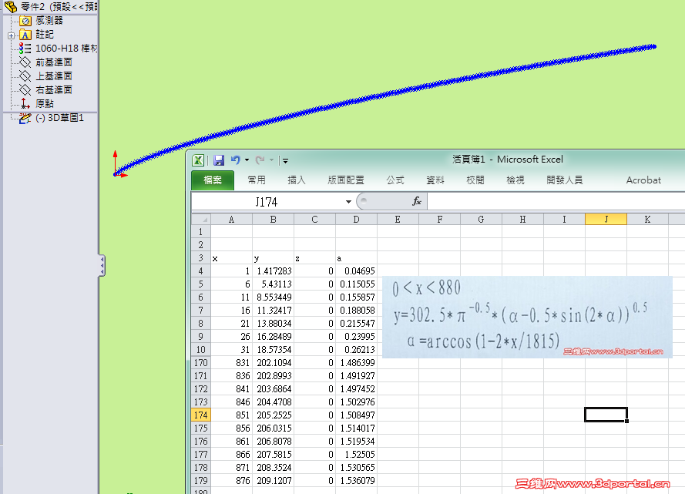Open the 感測器 sensors folder icon
Screen dimensions: 685x494
[x=25, y=20]
